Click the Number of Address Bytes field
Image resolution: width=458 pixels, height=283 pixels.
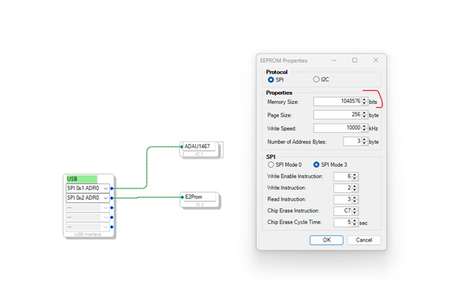(x=352, y=141)
